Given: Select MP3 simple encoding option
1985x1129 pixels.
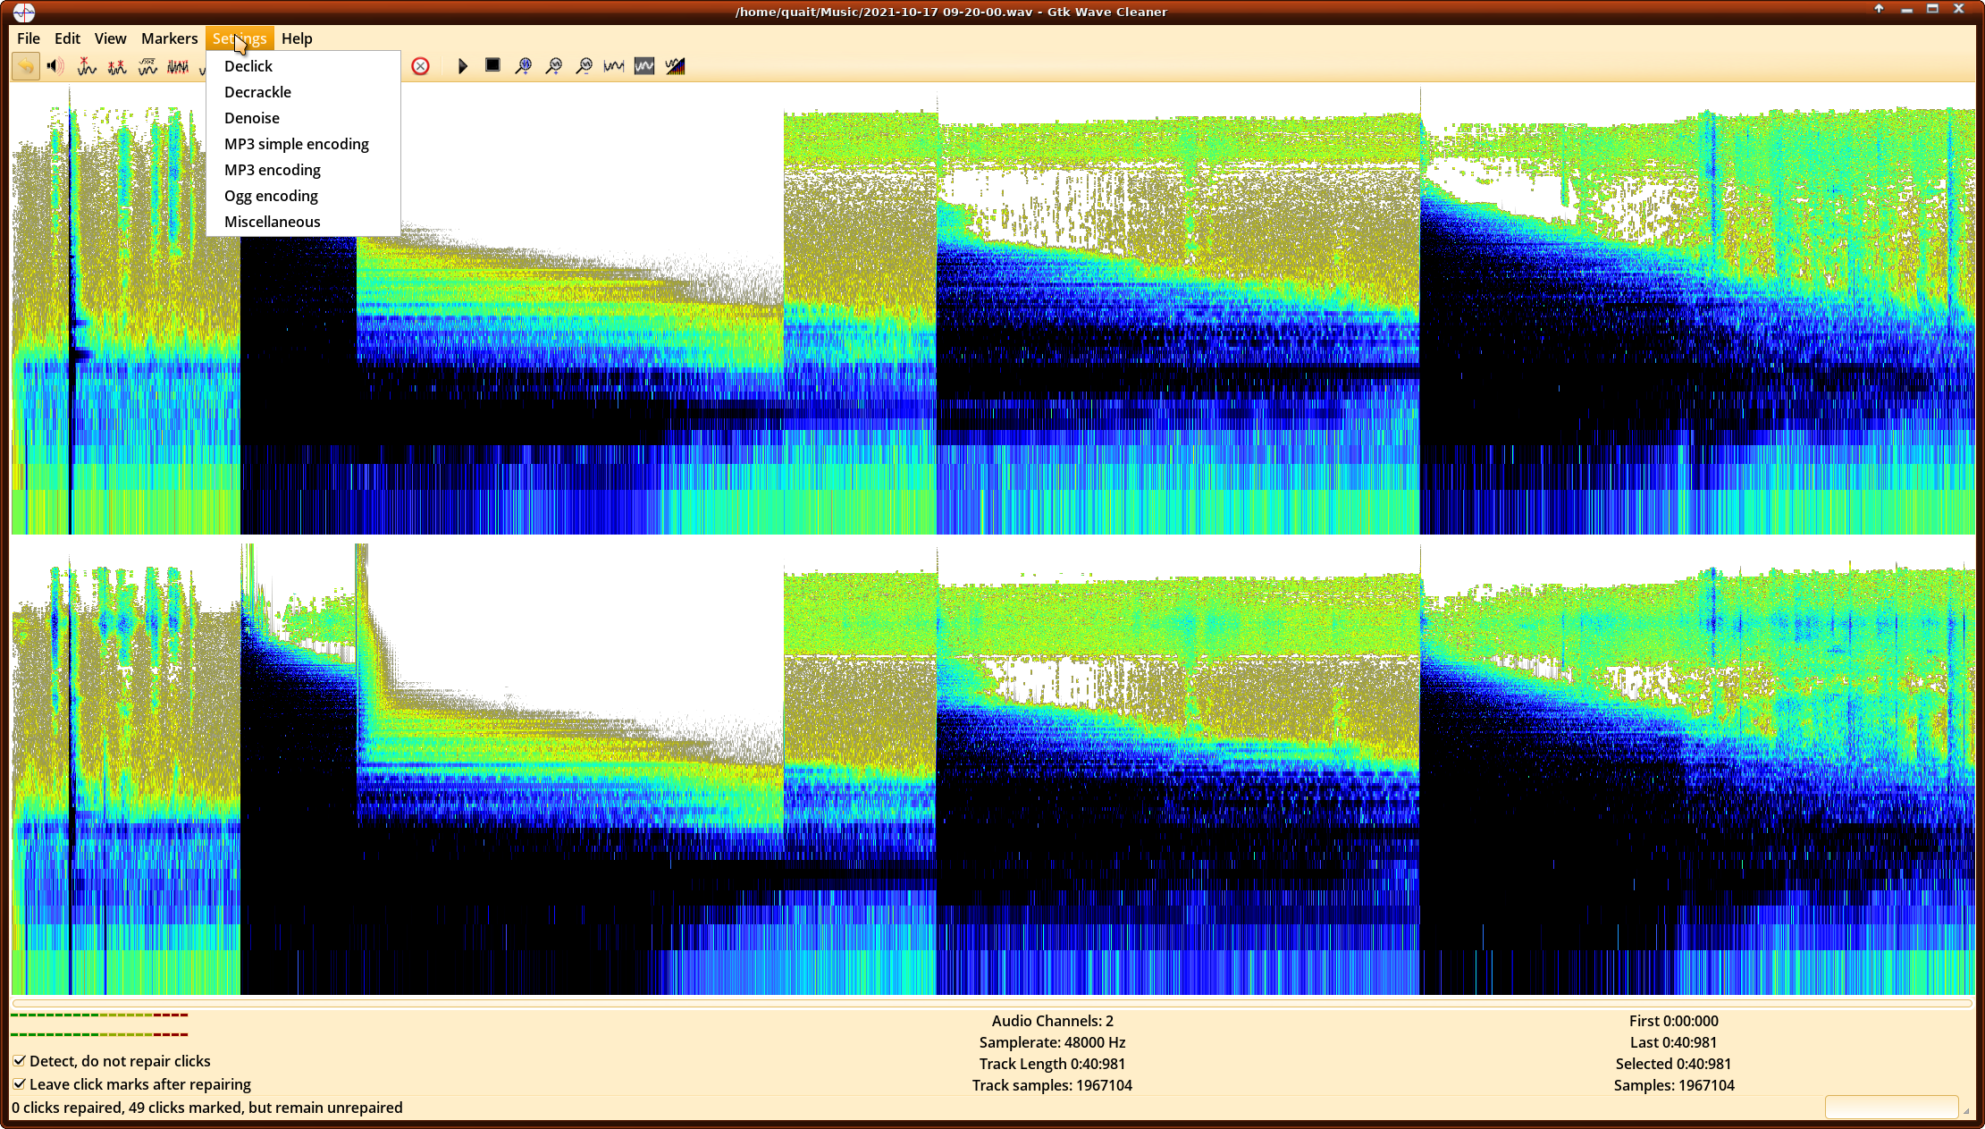Looking at the screenshot, I should tap(297, 144).
